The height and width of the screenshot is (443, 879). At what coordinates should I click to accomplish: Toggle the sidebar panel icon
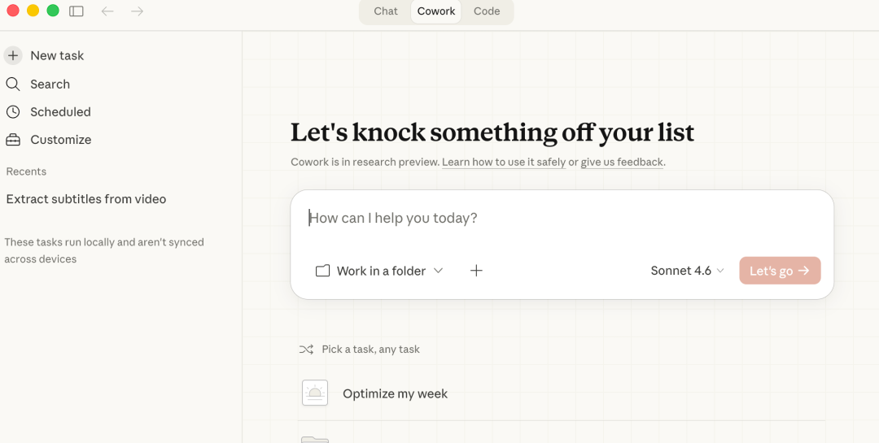pyautogui.click(x=77, y=11)
